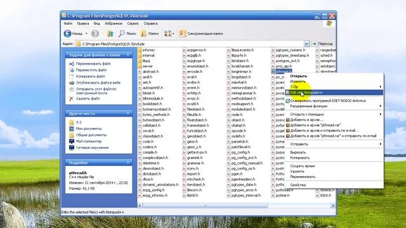Choose add to archive "pthread.rar"
Viewport: 406px width, 228px height.
click(x=334, y=125)
